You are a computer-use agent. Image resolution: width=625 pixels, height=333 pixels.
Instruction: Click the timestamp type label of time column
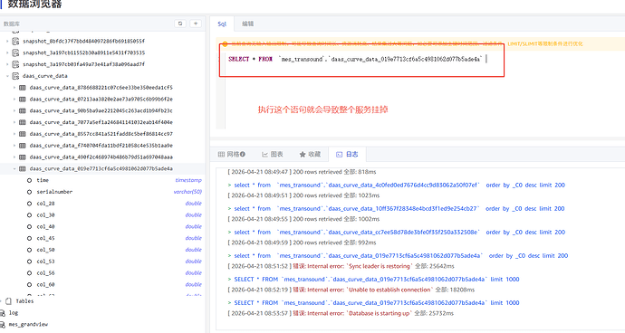click(188, 180)
